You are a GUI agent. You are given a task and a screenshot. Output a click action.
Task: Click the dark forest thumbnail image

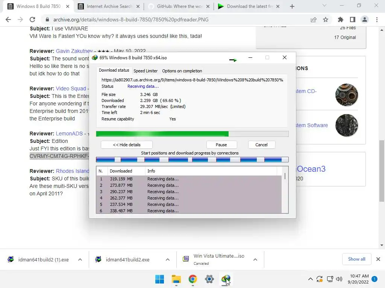[346, 125]
